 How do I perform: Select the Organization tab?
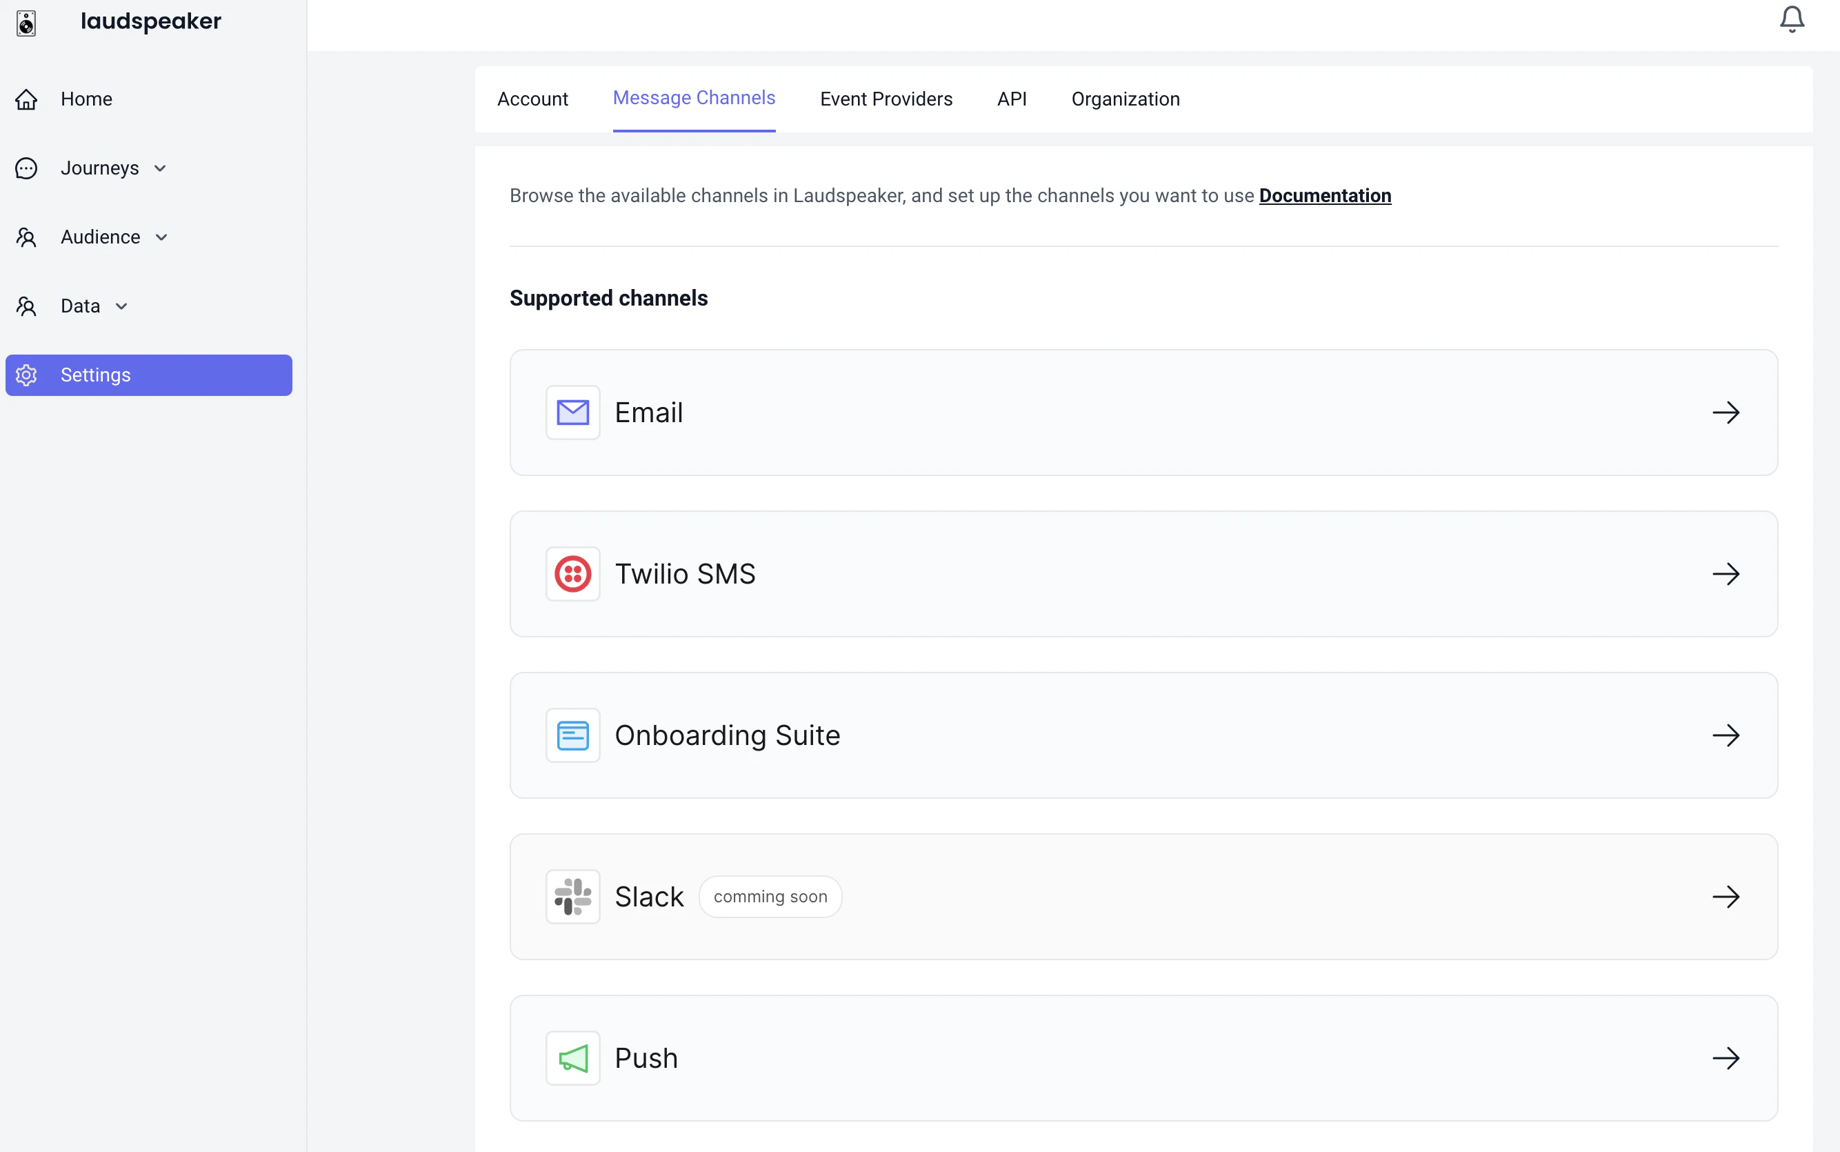[x=1125, y=99]
